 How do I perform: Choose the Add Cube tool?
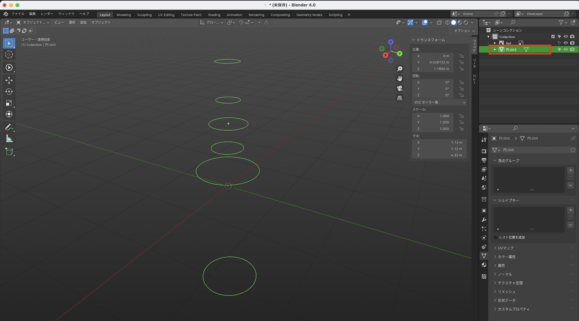(9, 152)
